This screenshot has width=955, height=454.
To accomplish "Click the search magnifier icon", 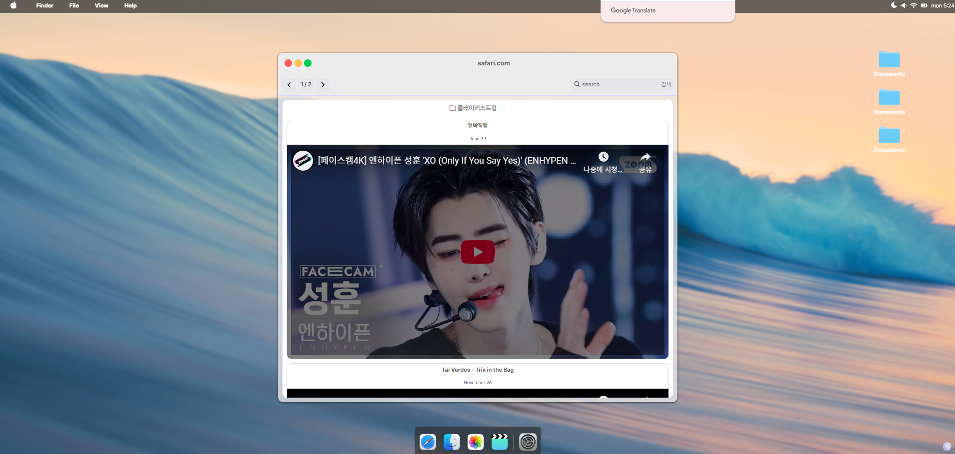I will pos(577,84).
